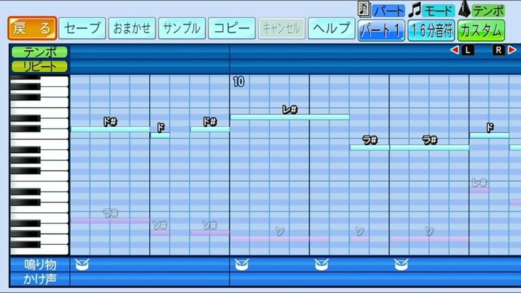Open the サンプル menu
The width and height of the screenshot is (521, 293).
point(182,28)
